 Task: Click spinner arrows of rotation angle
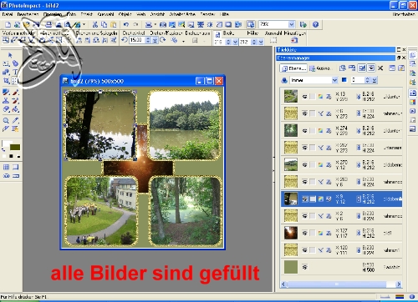148,40
